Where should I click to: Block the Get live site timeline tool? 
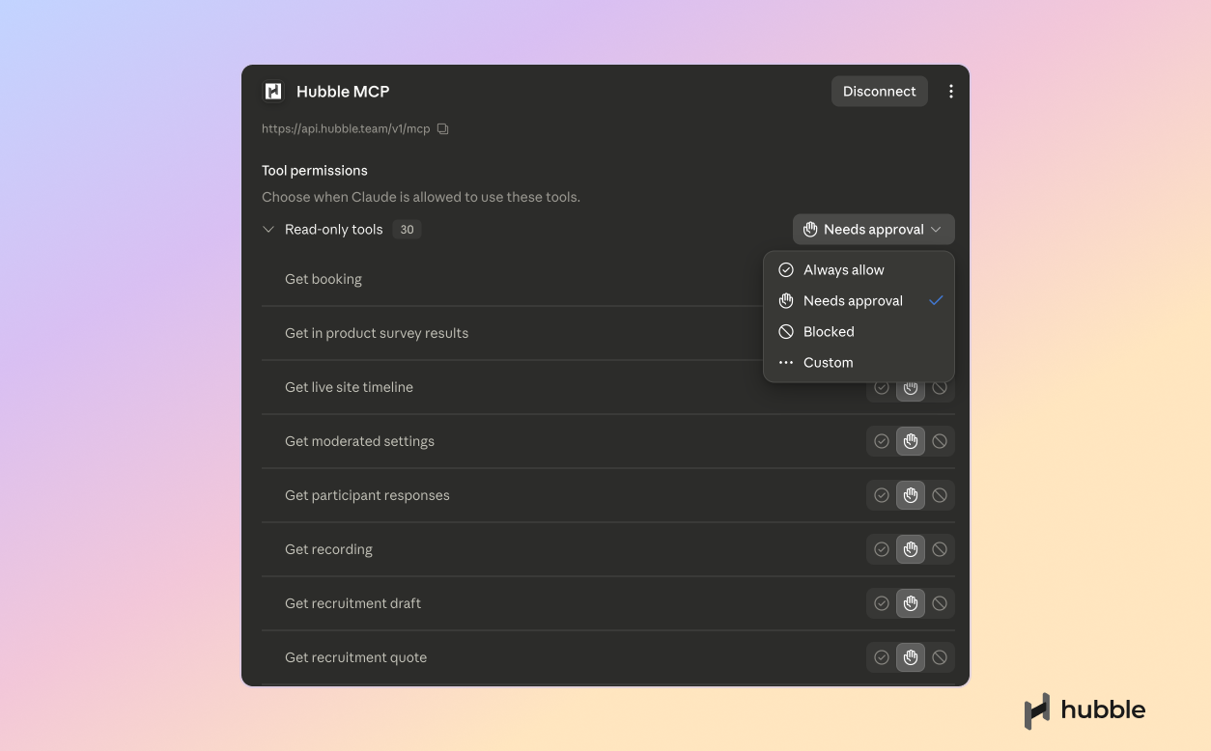tap(940, 388)
